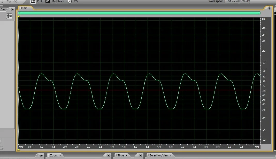
Task: Click the dB unit label atop amplitude ruler
Action: [x=263, y=19]
